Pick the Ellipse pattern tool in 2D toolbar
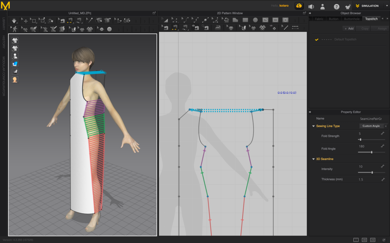The image size is (390, 243). [x=255, y=20]
